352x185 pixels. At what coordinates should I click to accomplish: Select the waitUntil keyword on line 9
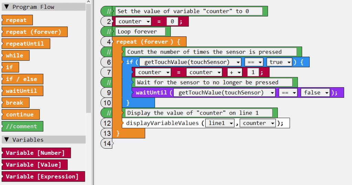[x=152, y=93]
